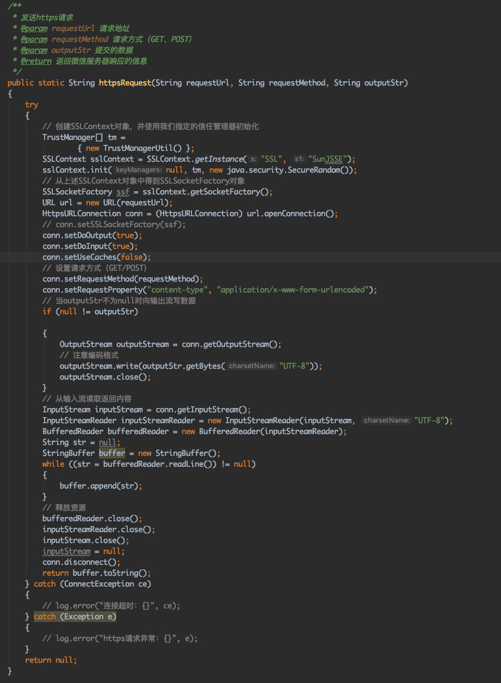Click 'inputStream = null;' line

click(84, 551)
